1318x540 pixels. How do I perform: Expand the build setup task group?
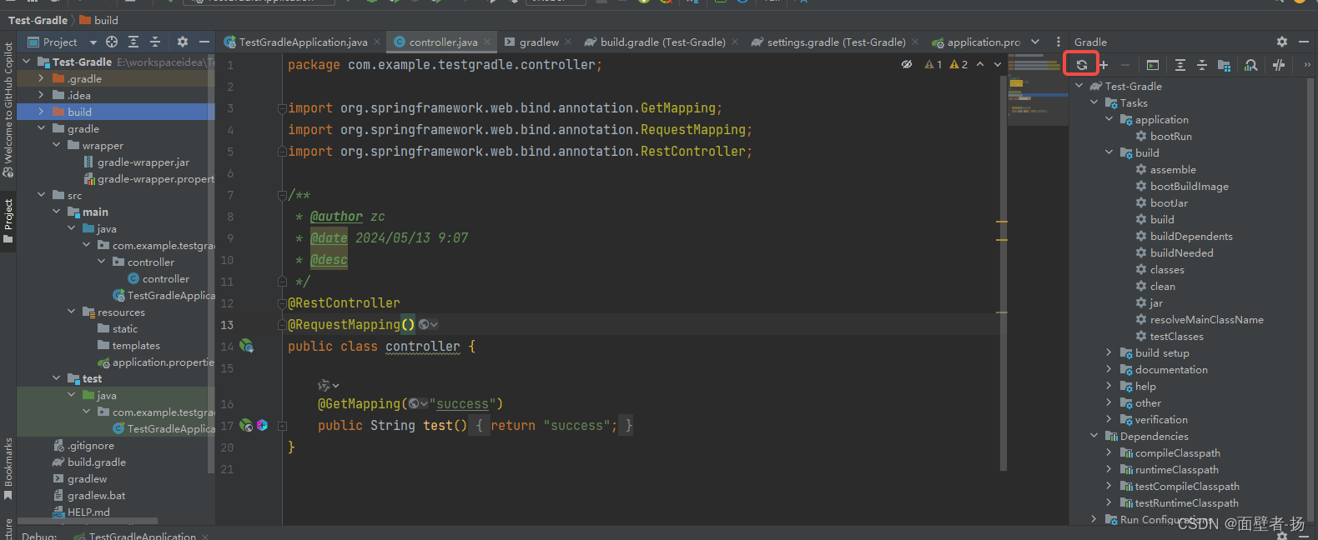(x=1109, y=353)
